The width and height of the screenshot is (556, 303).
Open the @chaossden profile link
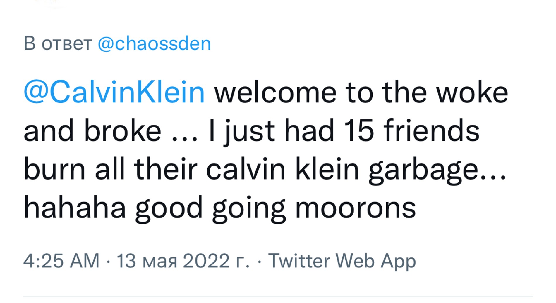[x=154, y=44]
